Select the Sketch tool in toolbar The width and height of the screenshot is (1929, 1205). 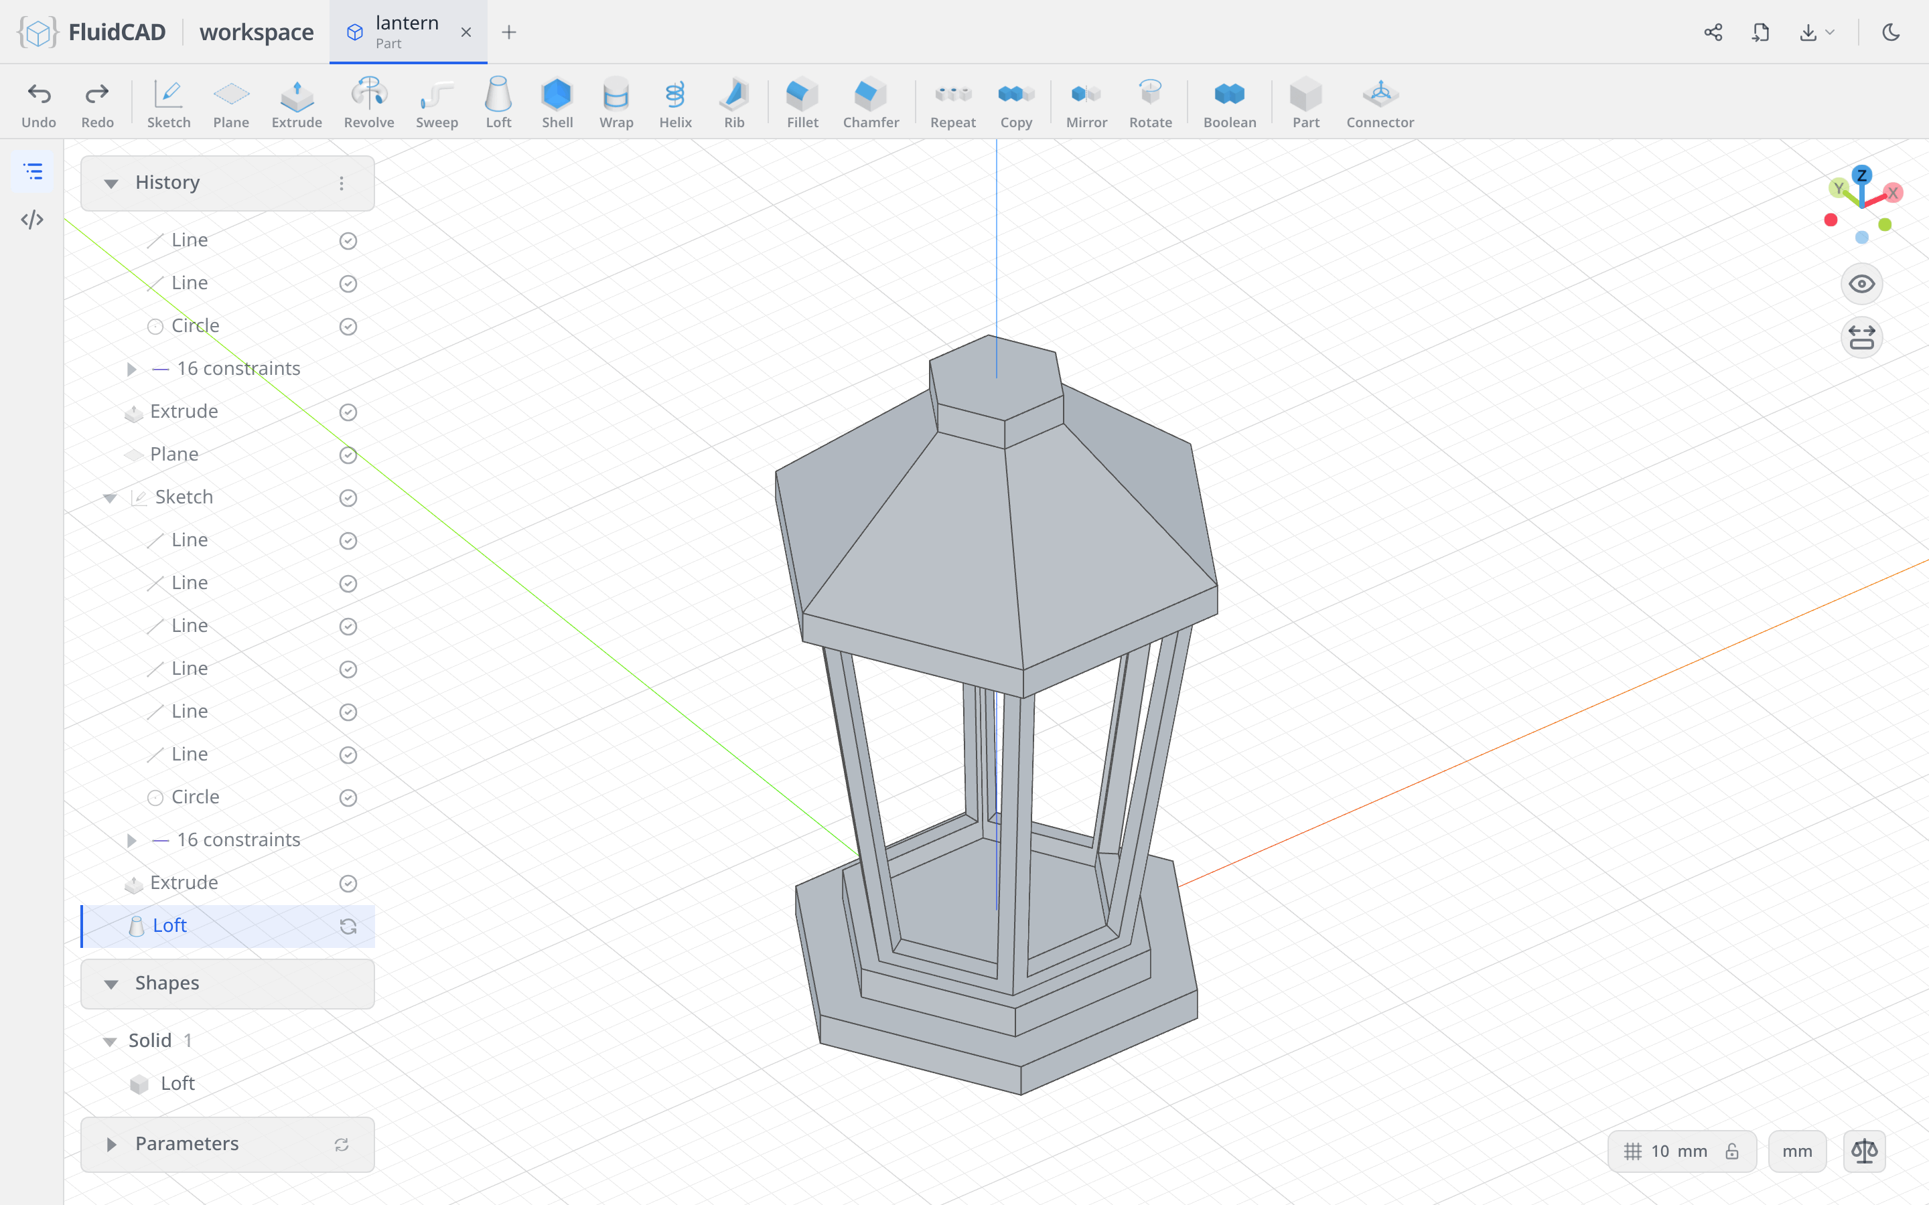(x=168, y=104)
